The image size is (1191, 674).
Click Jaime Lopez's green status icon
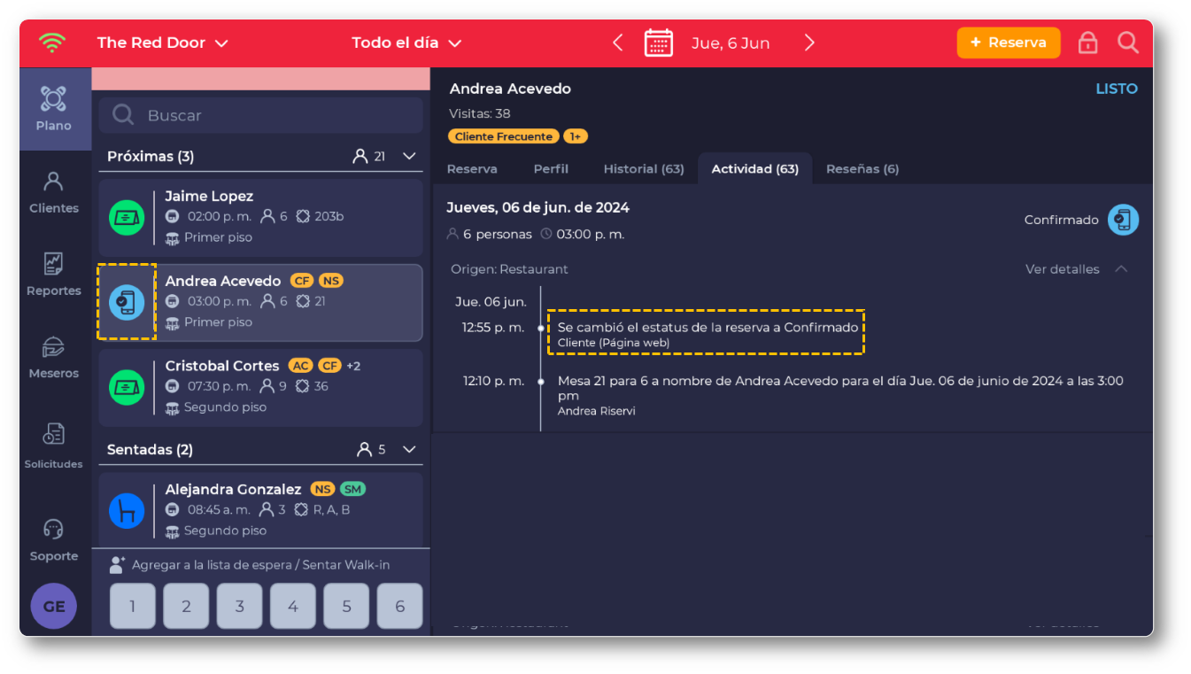(x=127, y=218)
